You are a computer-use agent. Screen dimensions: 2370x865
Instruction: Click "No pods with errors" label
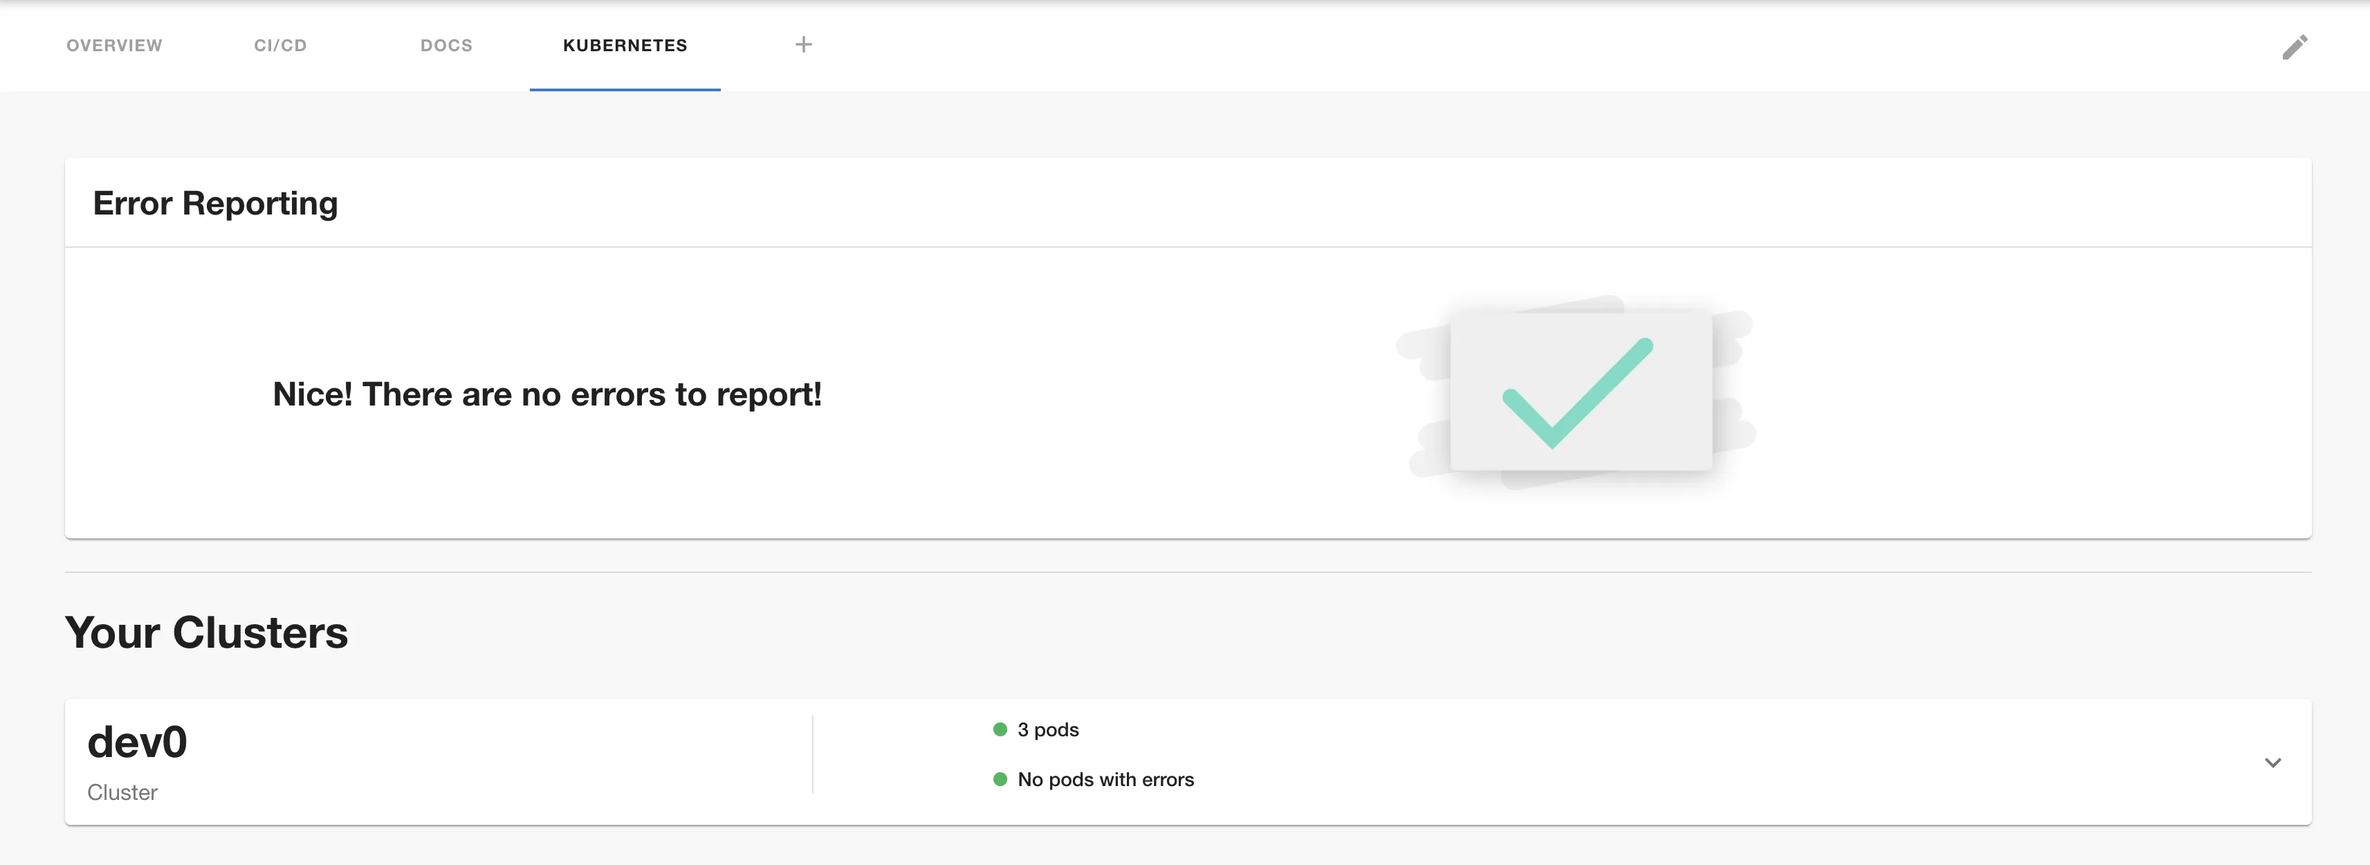pos(1105,779)
